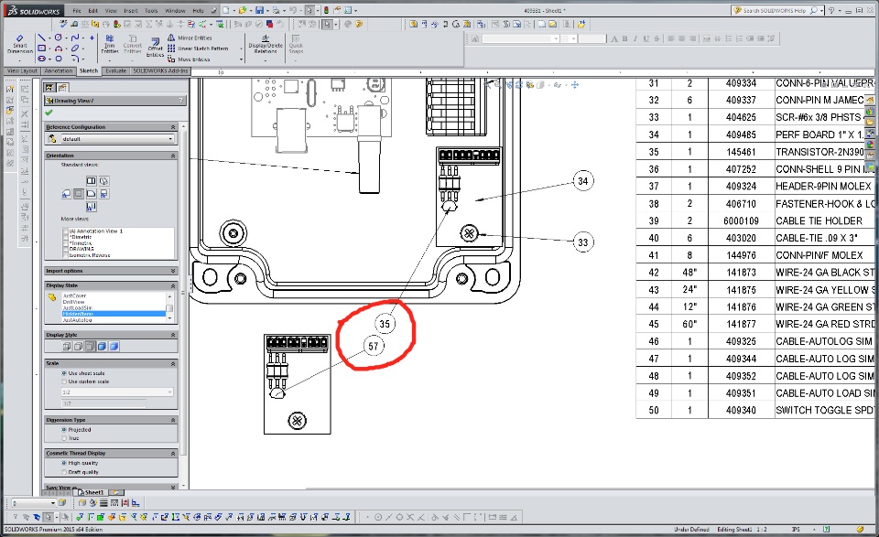Screen dimensions: 879x537
Task: Pick the Line sketch tool
Action: click(x=41, y=38)
